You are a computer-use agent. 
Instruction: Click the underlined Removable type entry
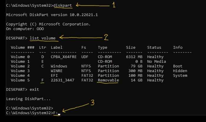108,80
